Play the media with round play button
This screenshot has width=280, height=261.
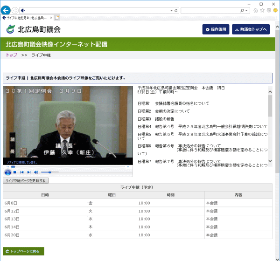8,172
